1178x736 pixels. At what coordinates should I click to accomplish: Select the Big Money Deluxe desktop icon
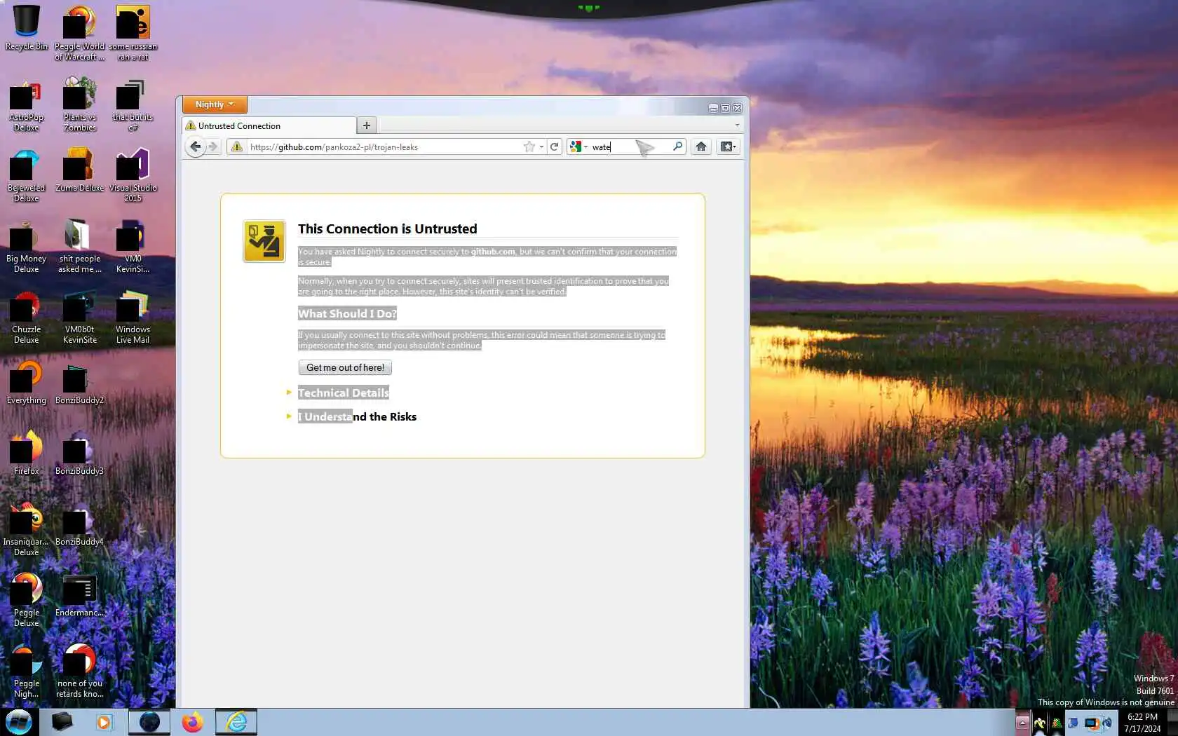coord(26,247)
